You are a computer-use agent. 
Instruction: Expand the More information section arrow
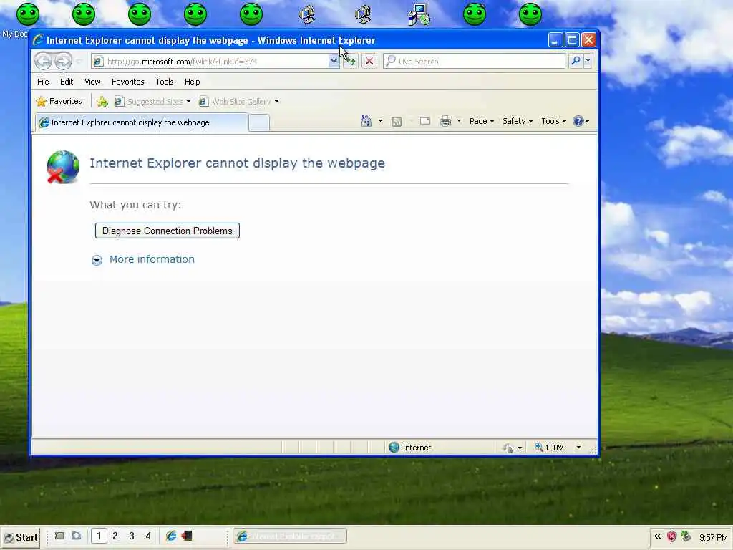click(97, 260)
